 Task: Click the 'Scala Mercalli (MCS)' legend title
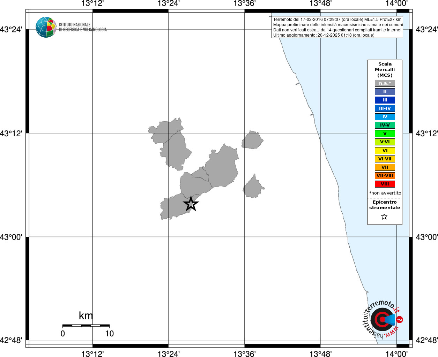[x=385, y=70]
